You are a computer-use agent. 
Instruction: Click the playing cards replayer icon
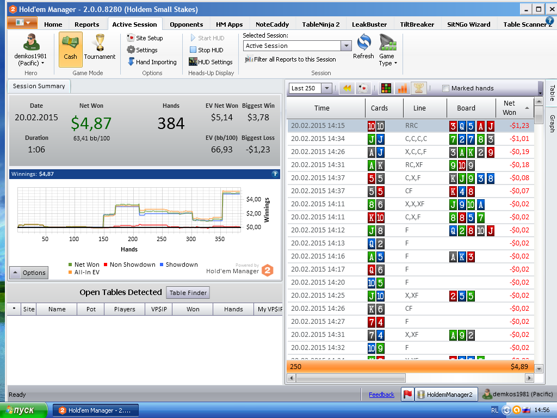pos(363,88)
